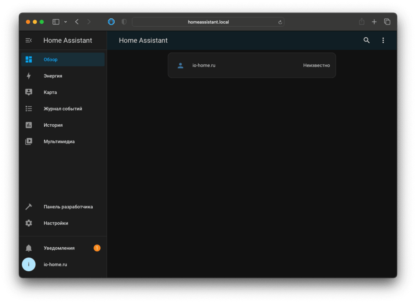Click io-home.ru entity name in card
The height and width of the screenshot is (303, 416).
click(204, 65)
